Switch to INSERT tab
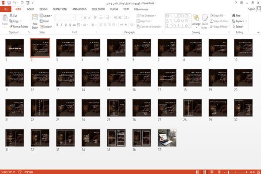 coord(30,9)
